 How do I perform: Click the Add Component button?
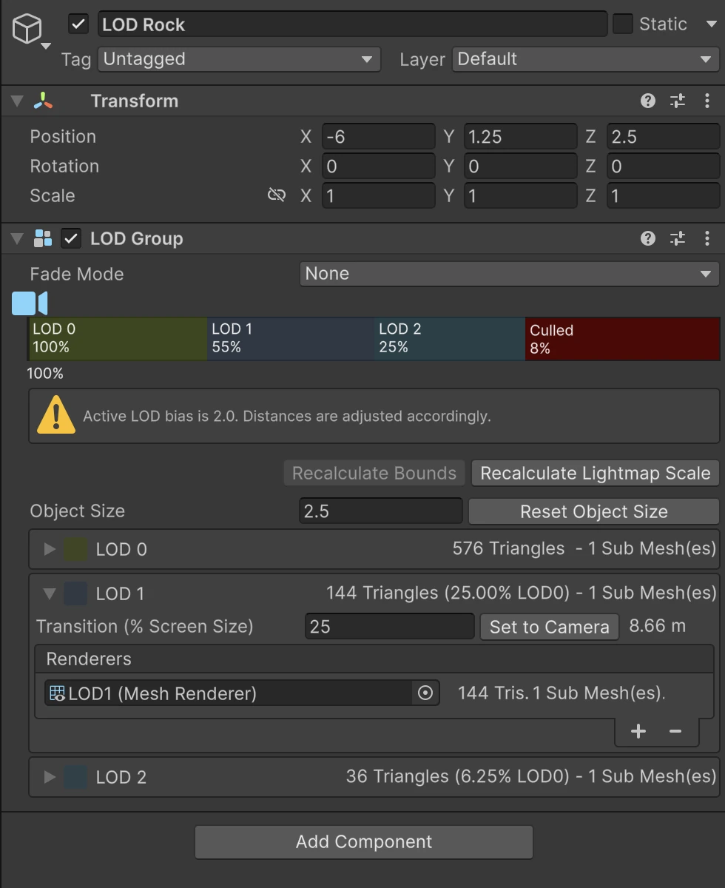364,842
